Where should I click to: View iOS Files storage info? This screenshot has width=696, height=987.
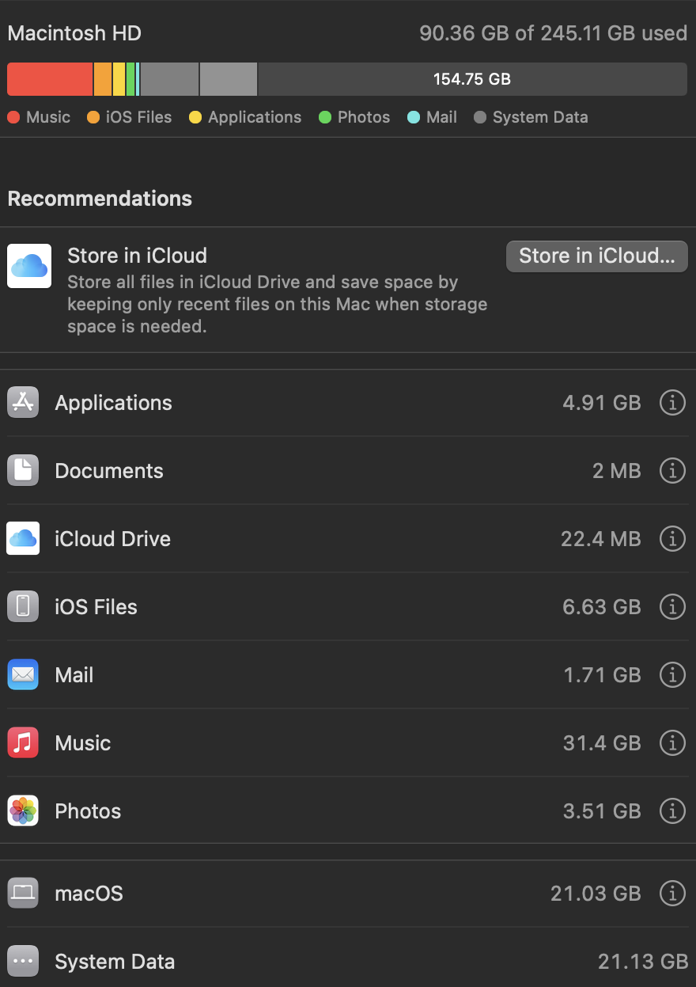tap(672, 607)
